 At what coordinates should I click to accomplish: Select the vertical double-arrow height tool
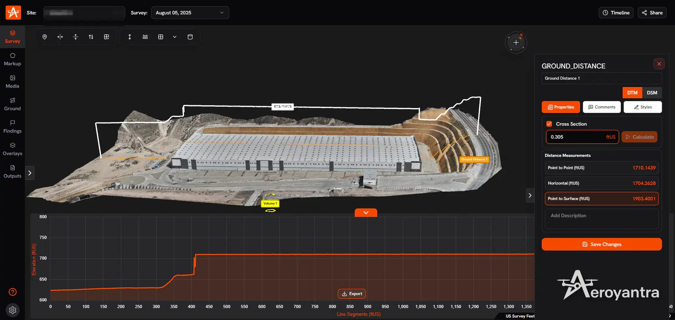pos(130,37)
